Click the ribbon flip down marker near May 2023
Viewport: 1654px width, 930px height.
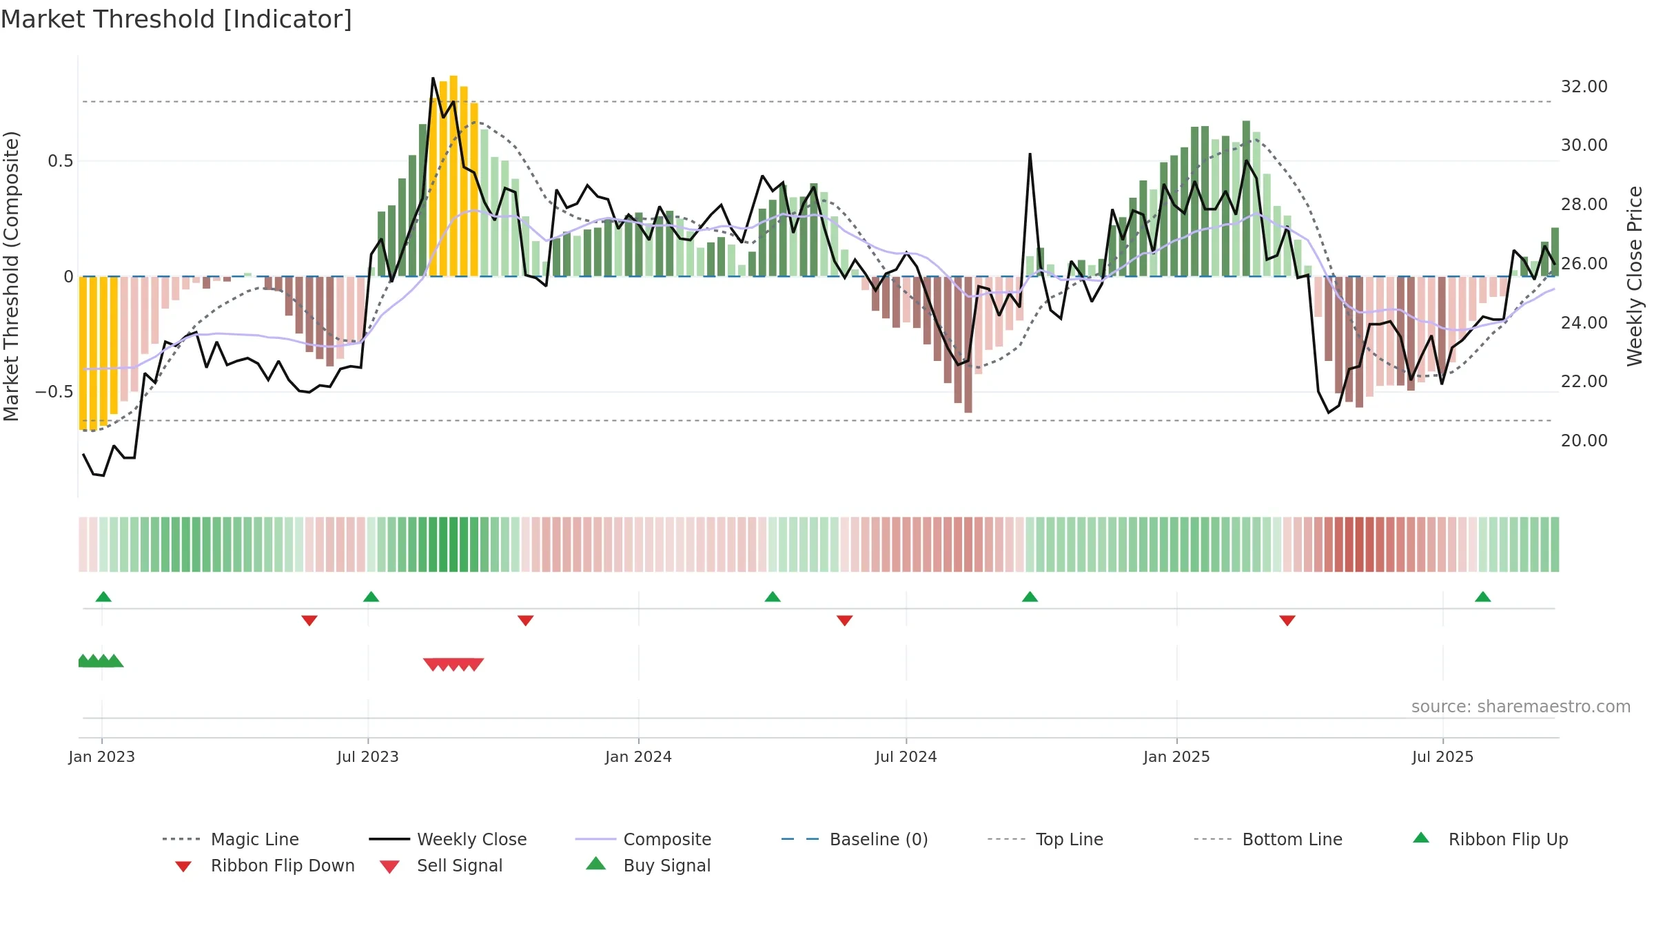click(309, 621)
